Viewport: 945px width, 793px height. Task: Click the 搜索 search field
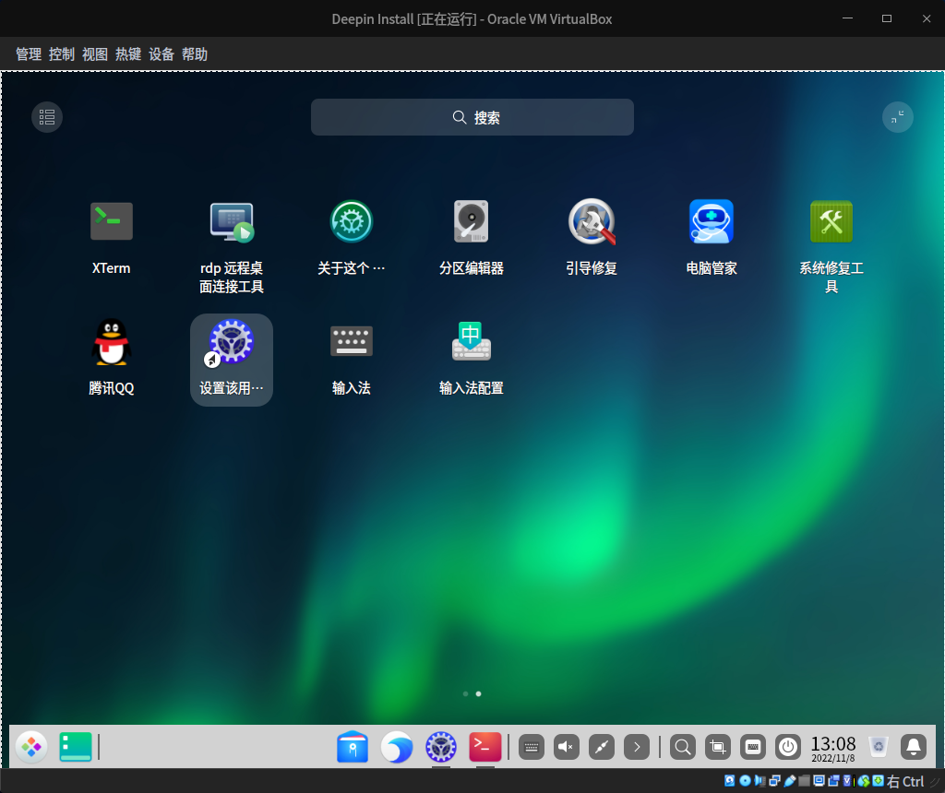(472, 117)
